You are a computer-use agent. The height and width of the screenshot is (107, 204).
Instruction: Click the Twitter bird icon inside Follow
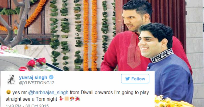click(127, 79)
